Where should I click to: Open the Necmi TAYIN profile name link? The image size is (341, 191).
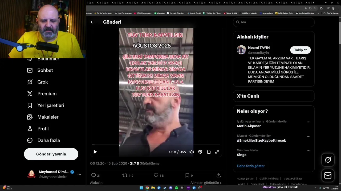pos(259,47)
